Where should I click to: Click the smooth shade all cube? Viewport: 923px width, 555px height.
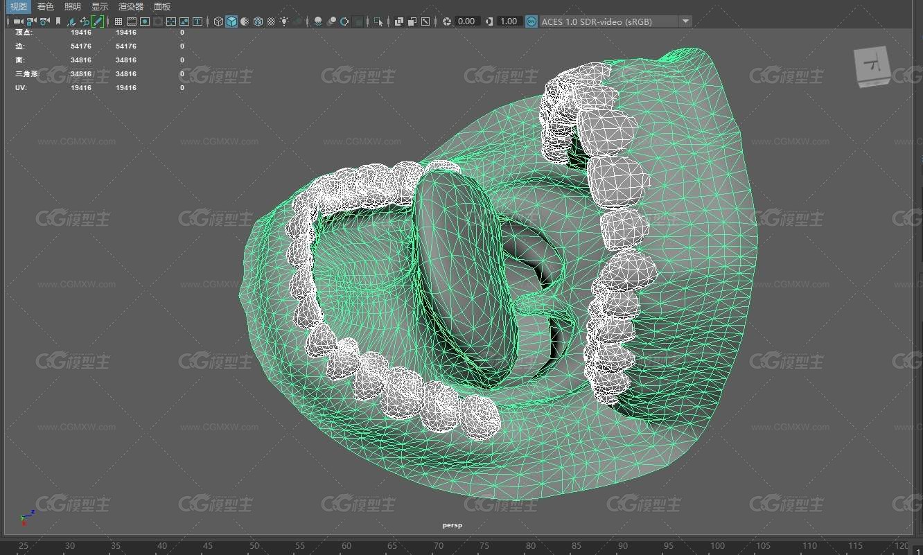click(231, 21)
